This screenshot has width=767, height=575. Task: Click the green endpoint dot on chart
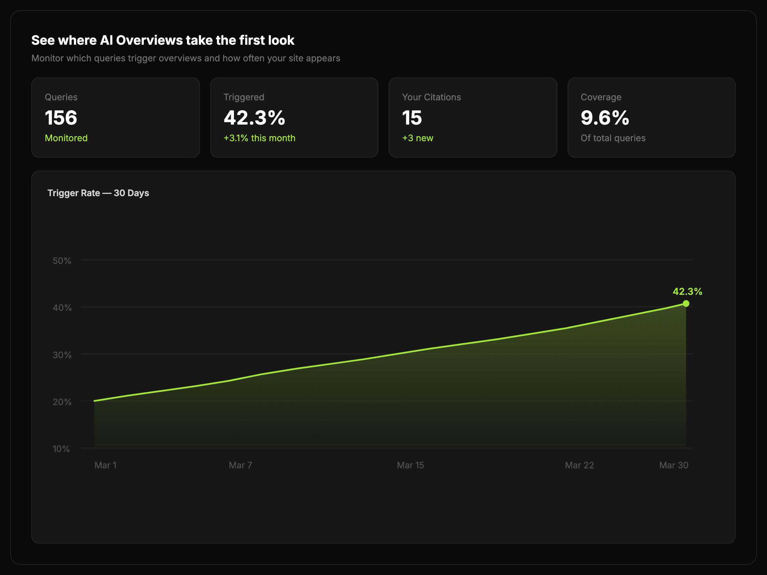point(686,303)
